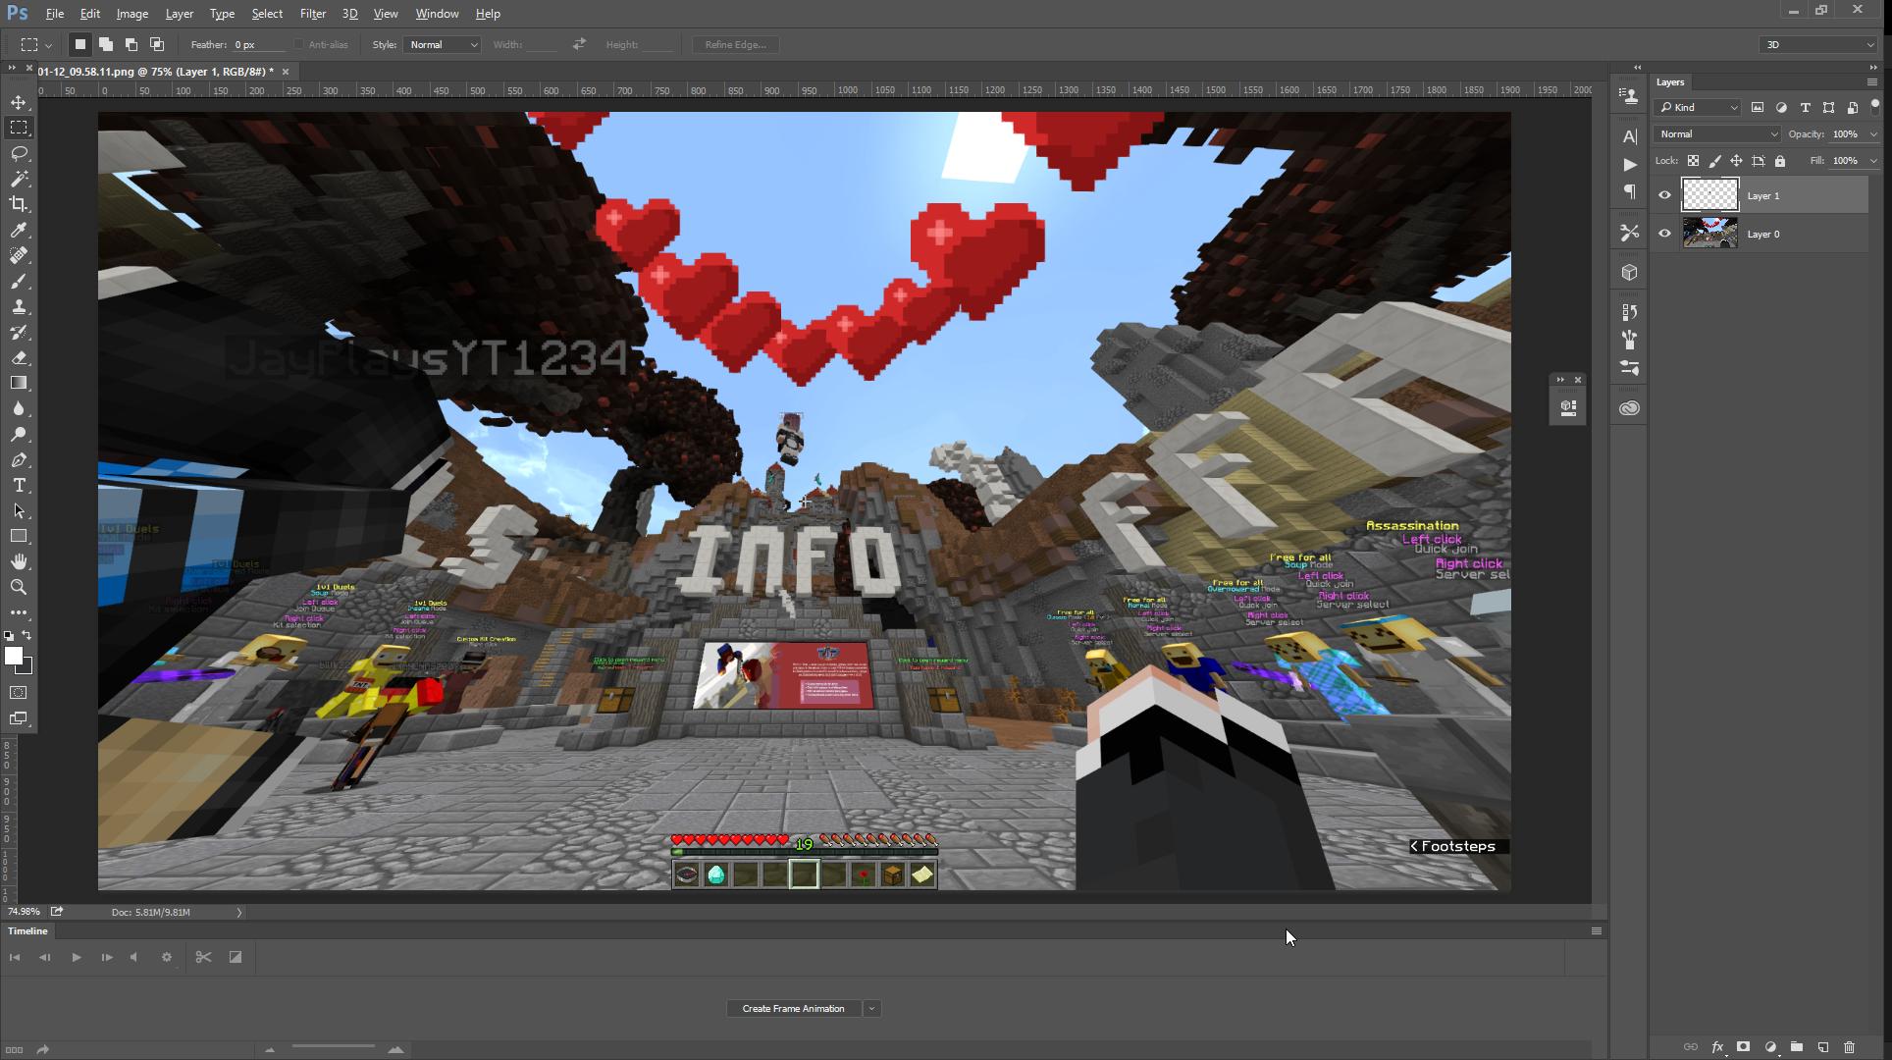Expand the Fill slider arrow
The image size is (1892, 1060).
point(1872,161)
